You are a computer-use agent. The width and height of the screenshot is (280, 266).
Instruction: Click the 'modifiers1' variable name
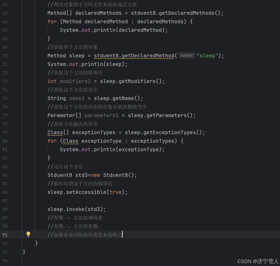point(75,81)
